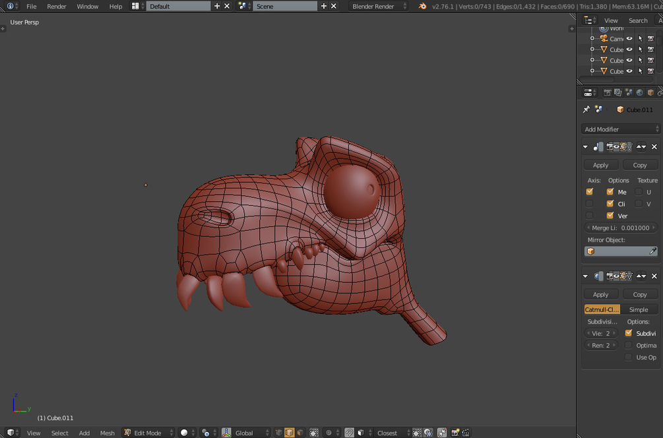Open the Outliner editor type selector

[589, 20]
